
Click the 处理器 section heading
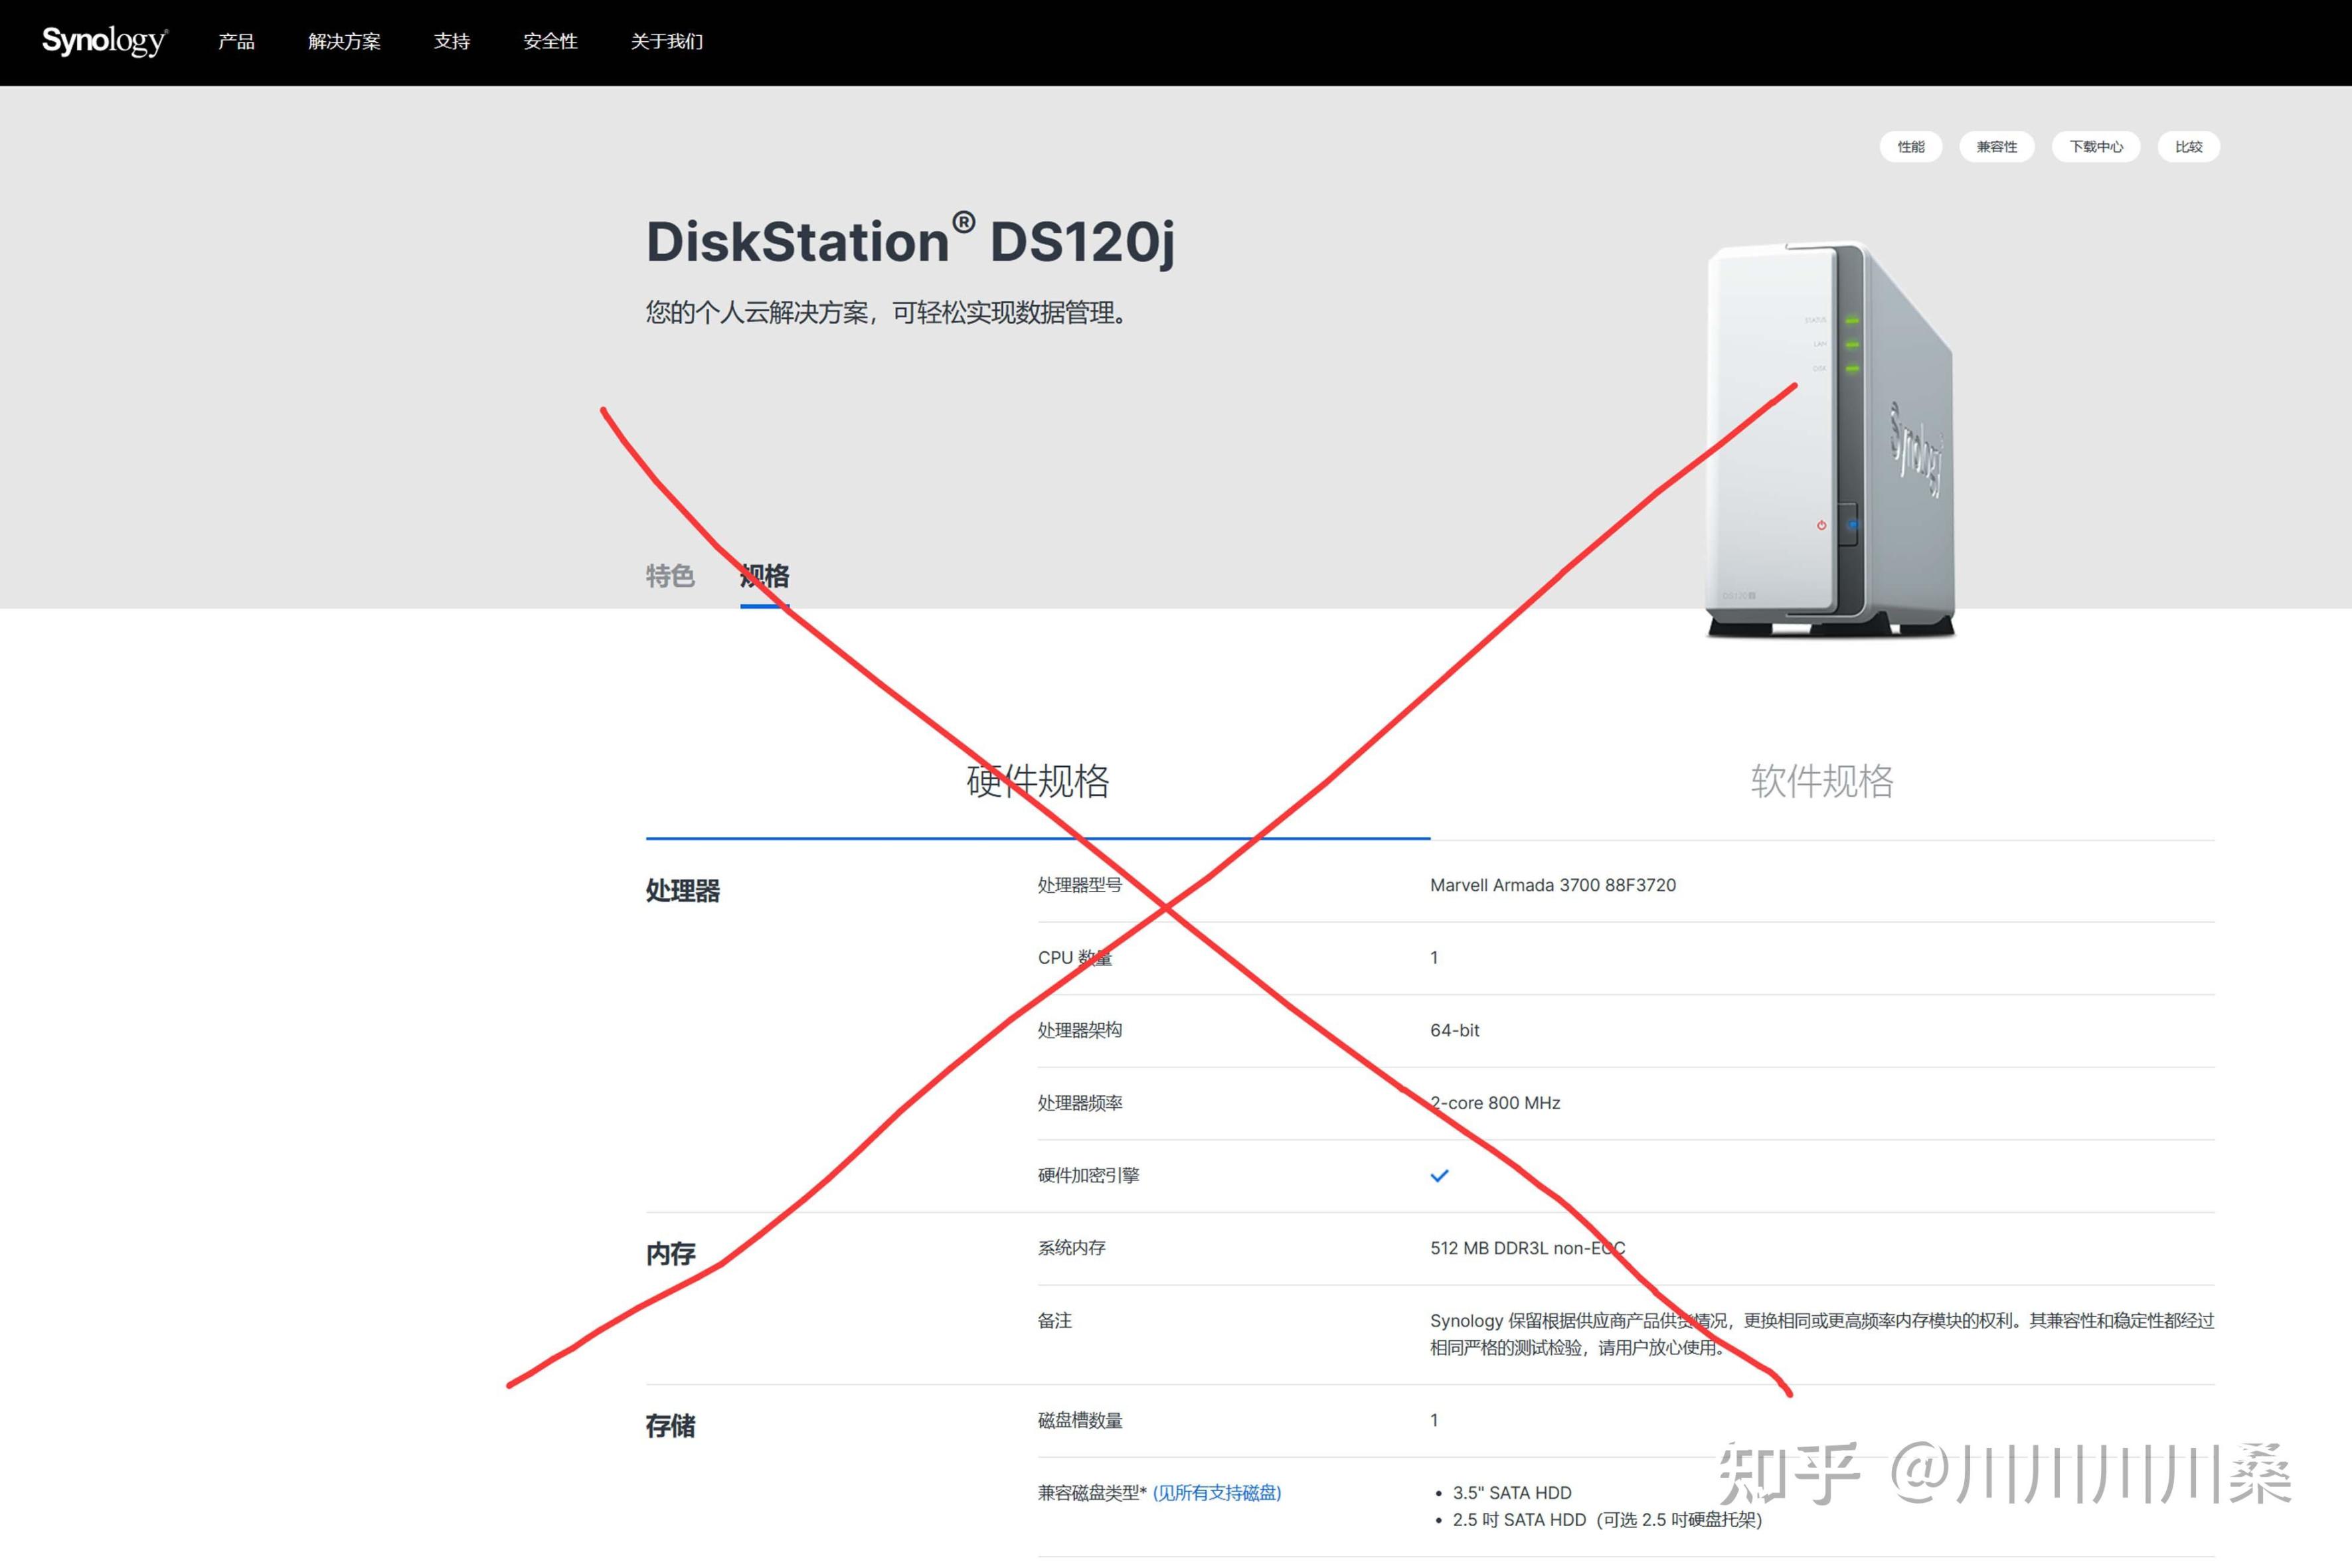click(683, 891)
